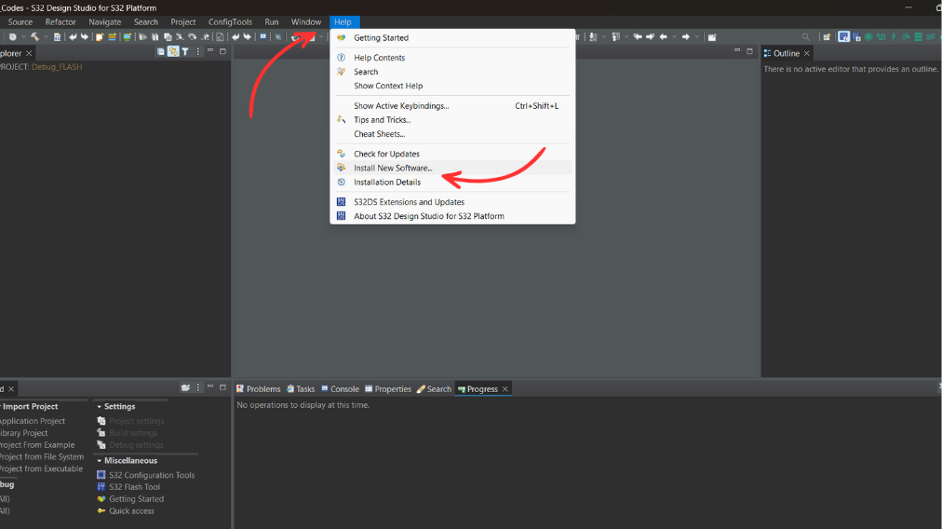Open dropdown arrow next to forward navigation arrow
Viewport: 942px width, 529px height.
pyautogui.click(x=697, y=37)
